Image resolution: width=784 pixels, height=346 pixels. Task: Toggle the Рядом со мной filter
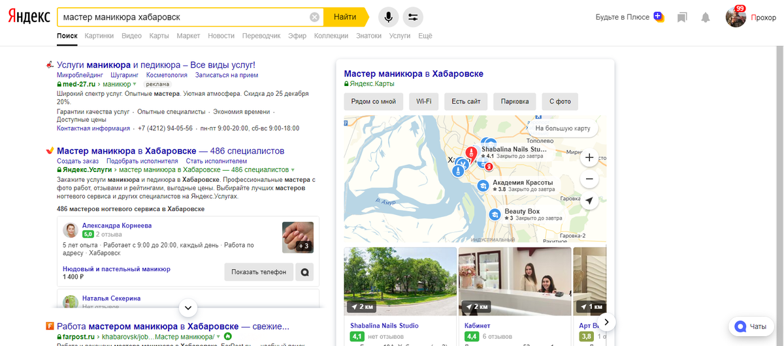[374, 102]
